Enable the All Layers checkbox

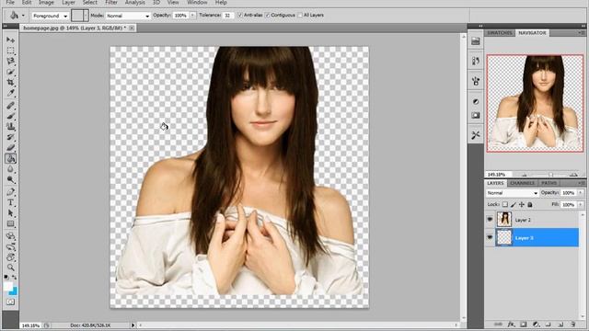(x=300, y=16)
